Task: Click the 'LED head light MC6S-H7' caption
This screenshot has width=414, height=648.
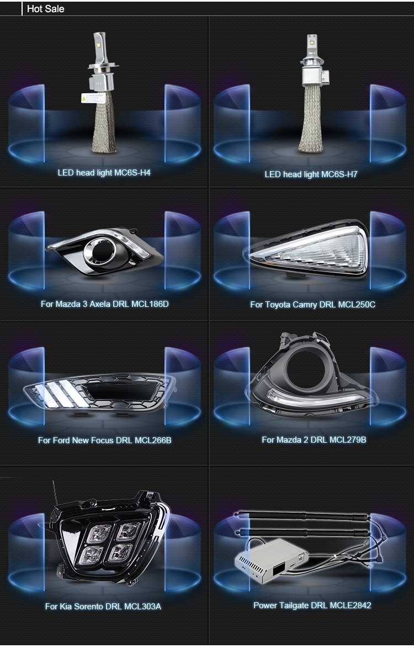Action: coord(311,174)
